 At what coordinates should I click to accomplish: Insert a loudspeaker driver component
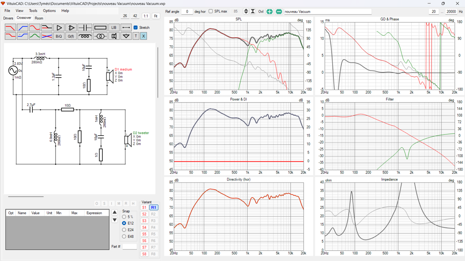point(114,36)
